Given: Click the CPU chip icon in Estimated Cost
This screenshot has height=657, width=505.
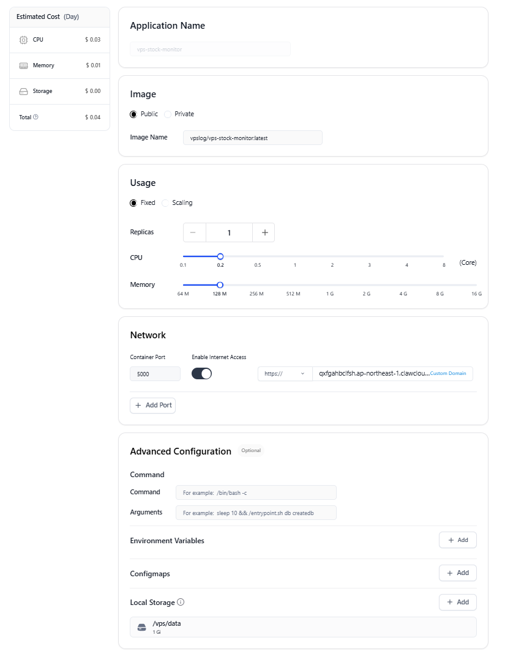Looking at the screenshot, I should (23, 40).
